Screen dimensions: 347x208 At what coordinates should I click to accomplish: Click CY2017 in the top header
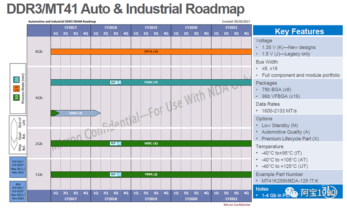coord(71,28)
